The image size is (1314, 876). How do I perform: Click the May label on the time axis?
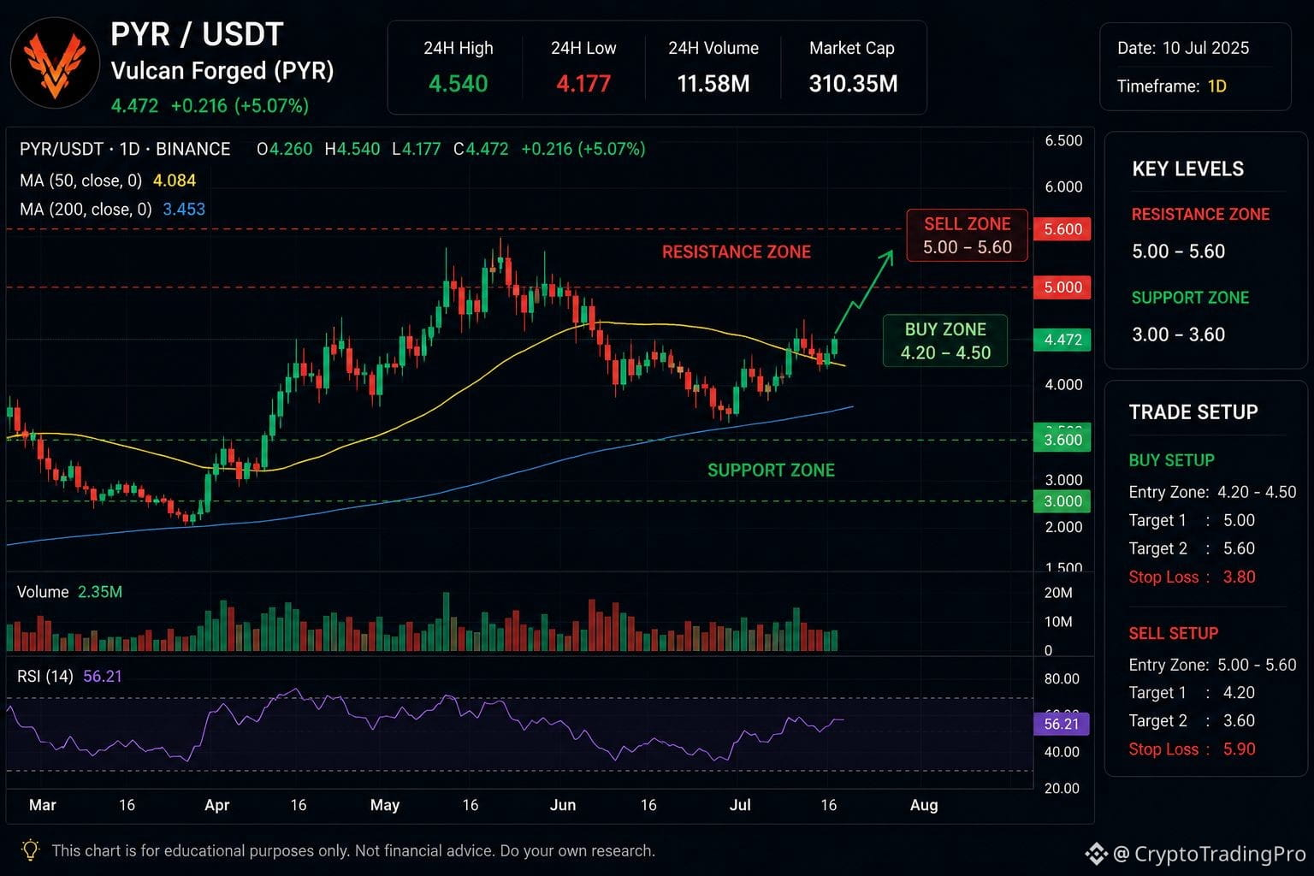[385, 805]
